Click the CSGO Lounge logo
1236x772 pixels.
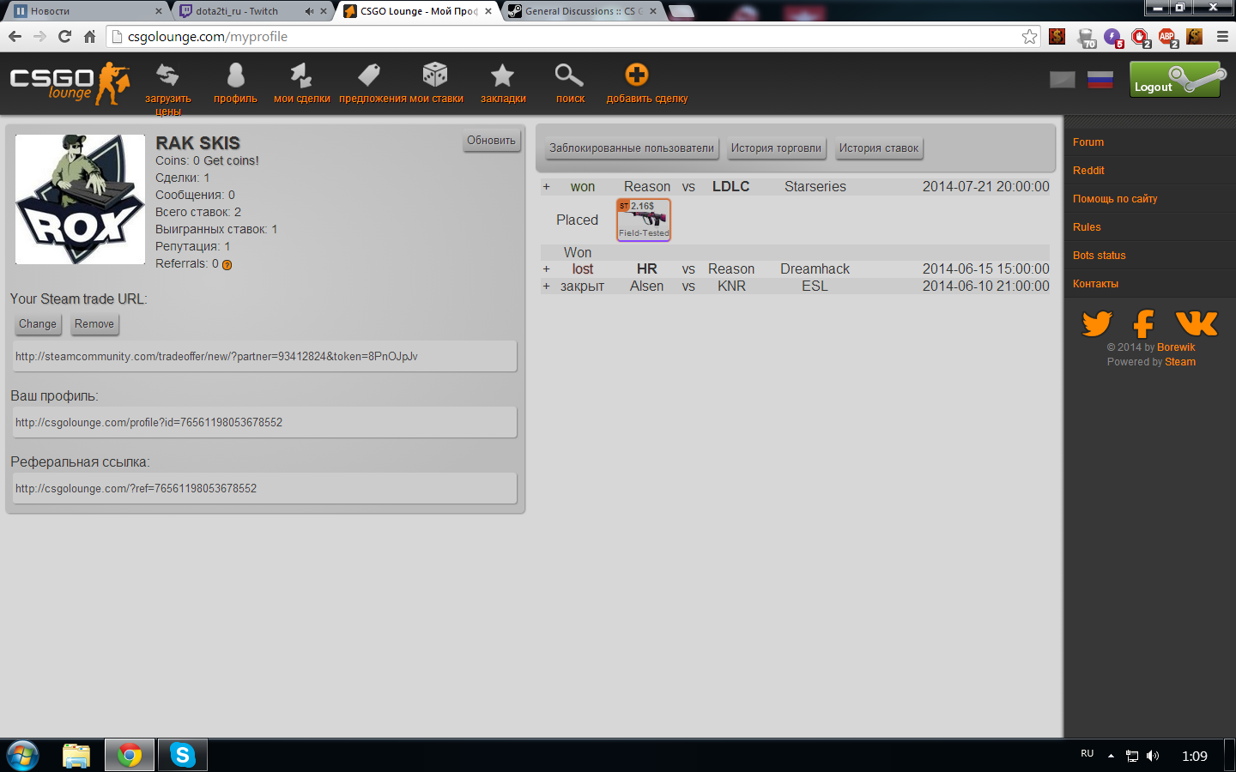pos(70,83)
